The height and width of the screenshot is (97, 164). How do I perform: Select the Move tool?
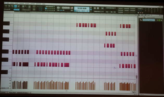point(9,6)
